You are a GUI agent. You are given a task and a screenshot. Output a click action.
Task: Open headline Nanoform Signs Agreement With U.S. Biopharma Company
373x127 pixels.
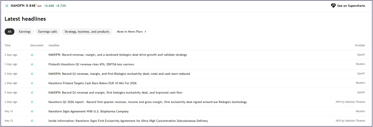(x=89, y=111)
